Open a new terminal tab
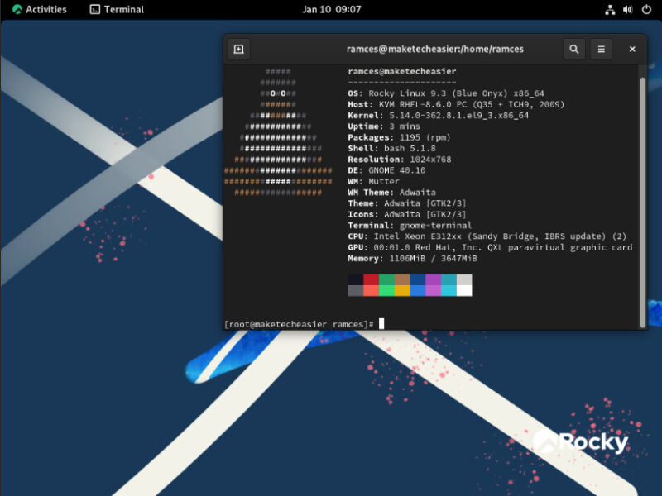Image resolution: width=662 pixels, height=496 pixels. tap(238, 49)
